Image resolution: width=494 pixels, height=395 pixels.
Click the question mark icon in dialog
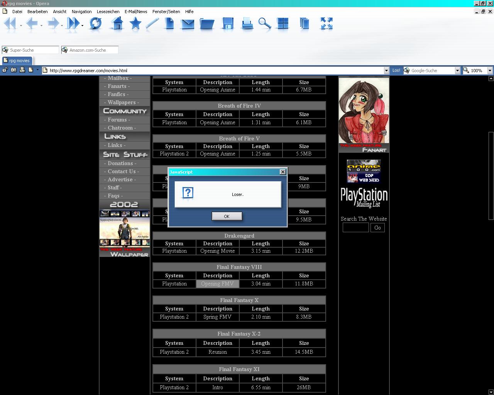(x=188, y=193)
